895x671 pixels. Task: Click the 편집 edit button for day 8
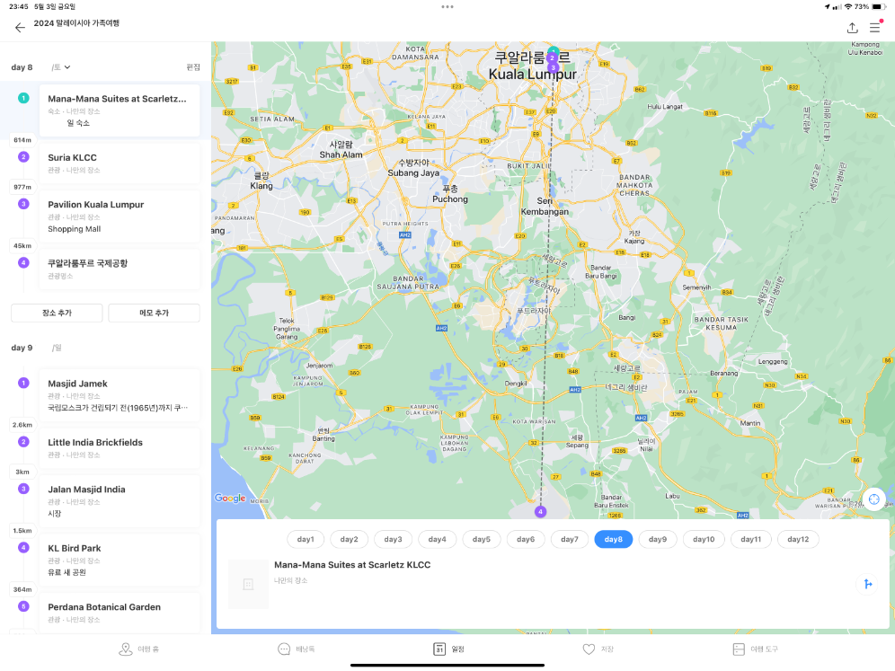(x=193, y=67)
